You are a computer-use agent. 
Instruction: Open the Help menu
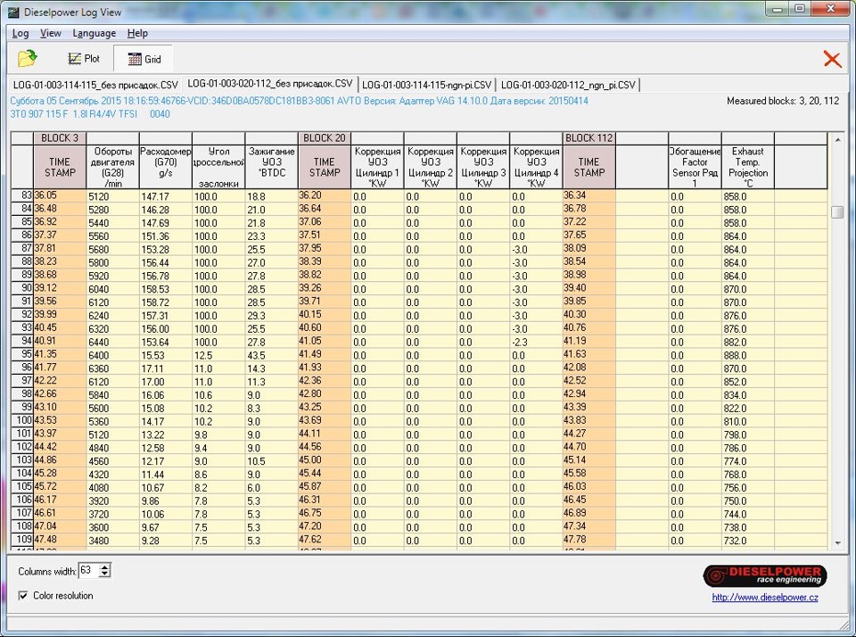(137, 33)
